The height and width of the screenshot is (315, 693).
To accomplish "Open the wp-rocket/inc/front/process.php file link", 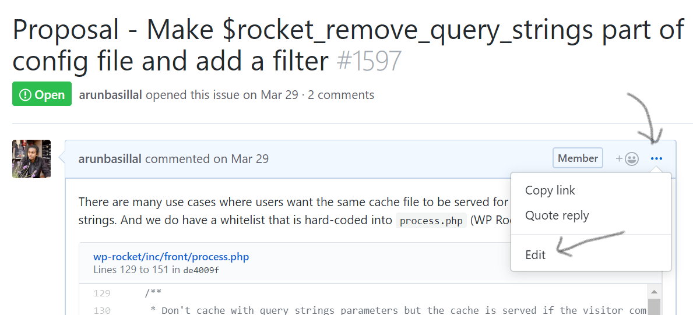I will [171, 257].
